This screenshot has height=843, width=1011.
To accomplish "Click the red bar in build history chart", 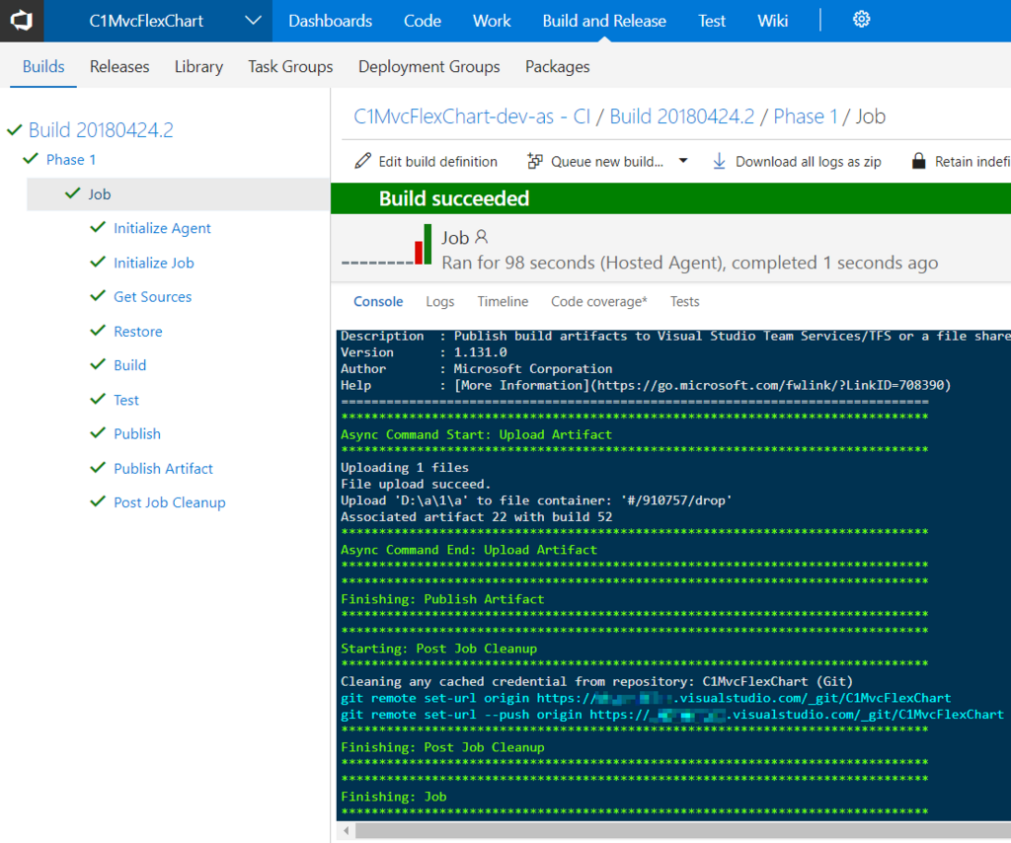I will coord(419,253).
